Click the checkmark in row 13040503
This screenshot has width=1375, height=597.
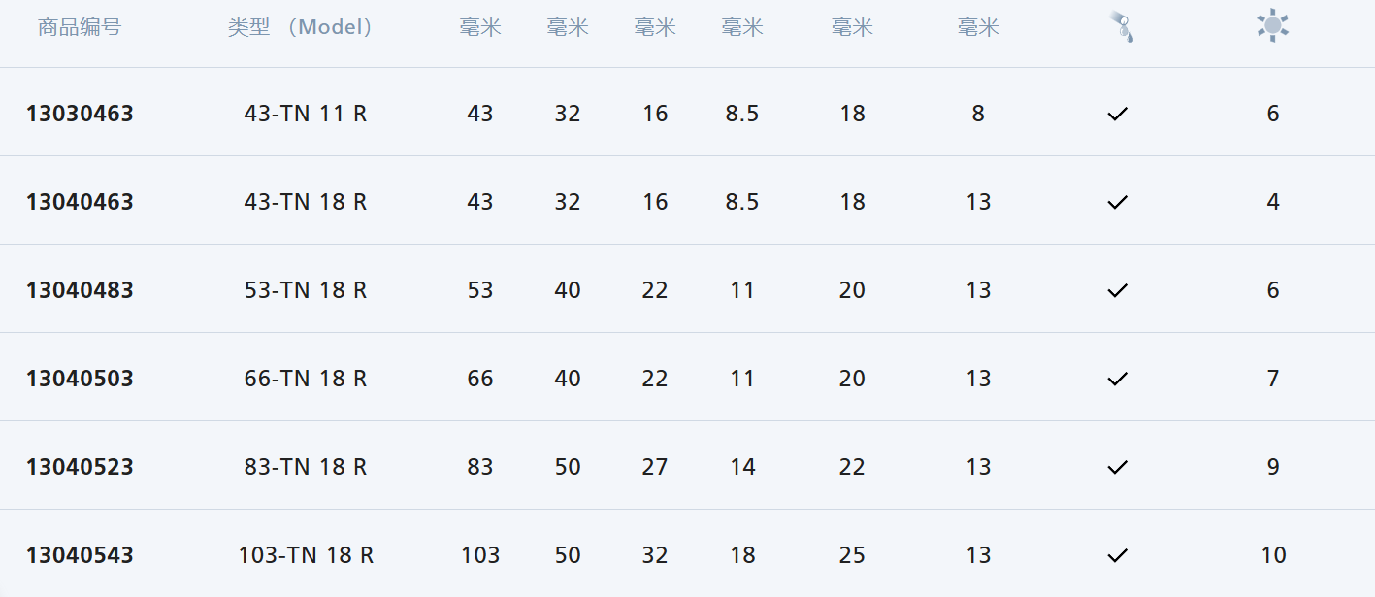coord(1118,380)
